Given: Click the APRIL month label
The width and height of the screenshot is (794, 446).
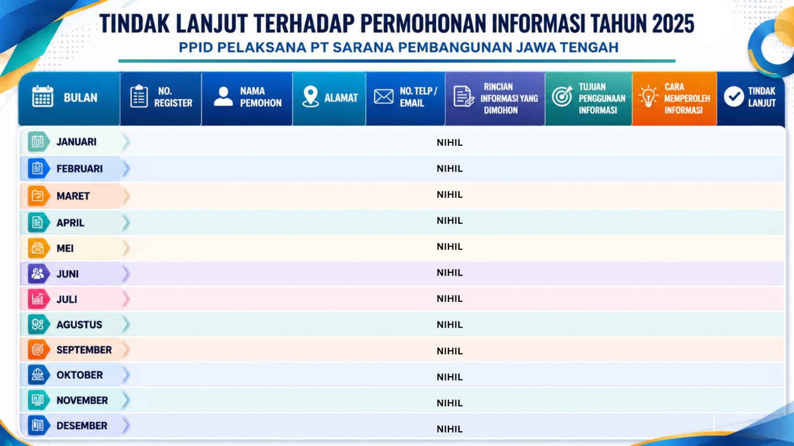Looking at the screenshot, I should pyautogui.click(x=70, y=223).
